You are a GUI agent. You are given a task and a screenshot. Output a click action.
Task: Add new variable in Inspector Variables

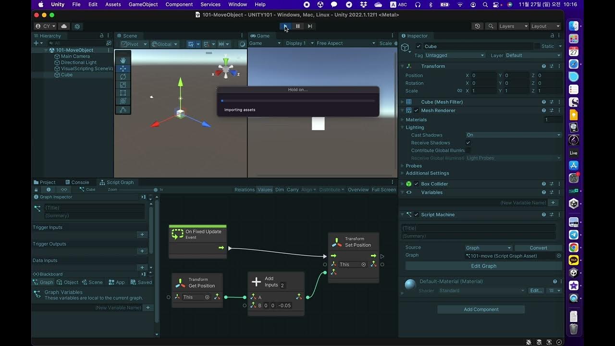(553, 203)
